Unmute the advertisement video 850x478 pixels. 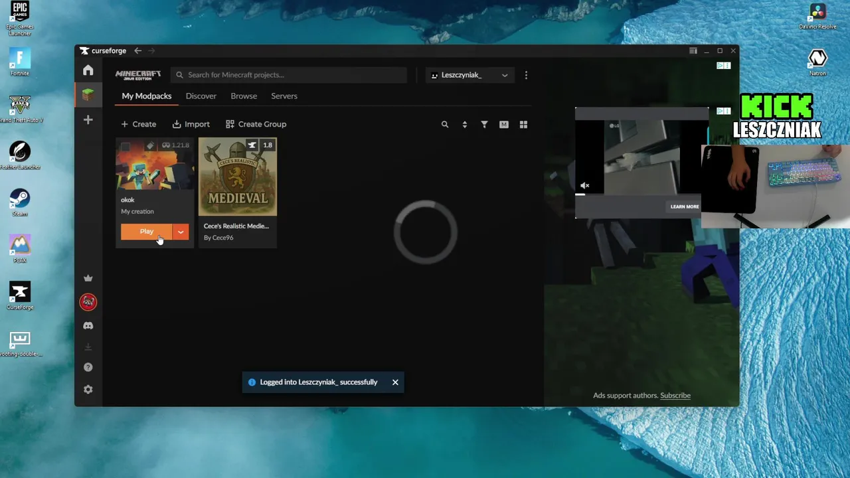click(584, 186)
